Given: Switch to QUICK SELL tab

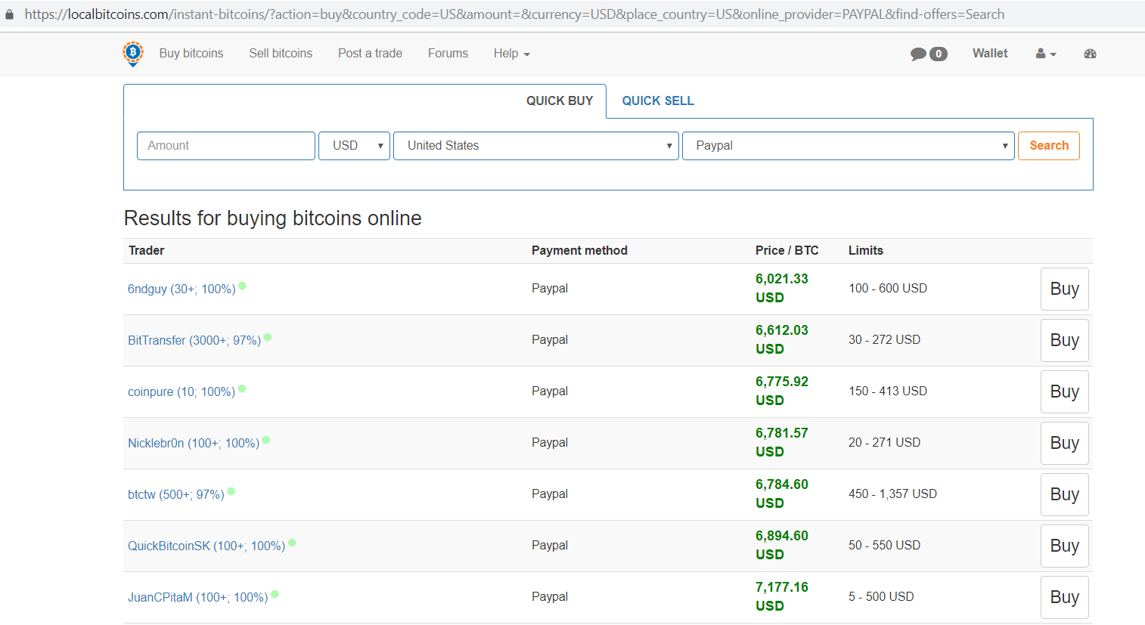Looking at the screenshot, I should (x=658, y=101).
